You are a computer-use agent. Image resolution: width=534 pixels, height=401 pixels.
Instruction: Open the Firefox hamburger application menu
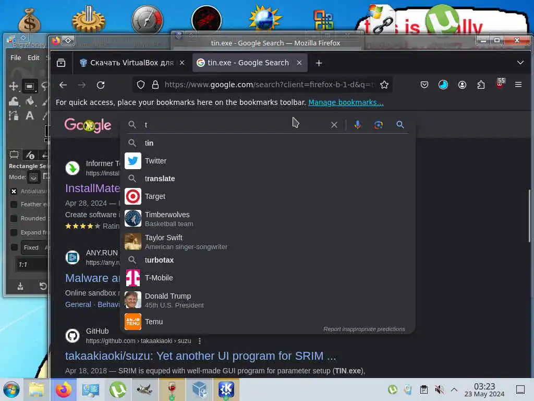coord(518,85)
